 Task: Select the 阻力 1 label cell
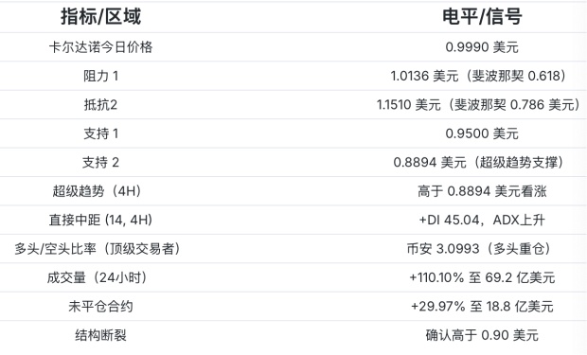[100, 76]
